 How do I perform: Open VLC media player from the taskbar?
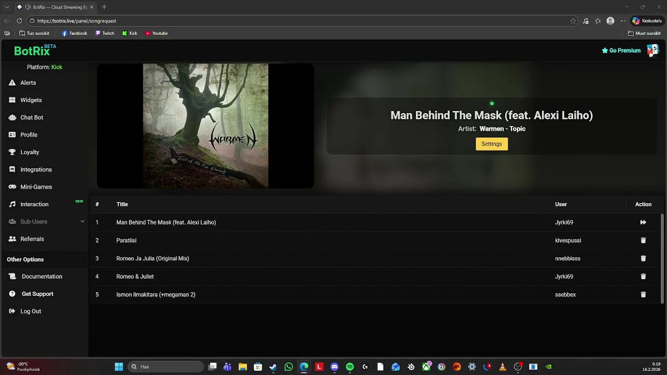click(x=502, y=367)
